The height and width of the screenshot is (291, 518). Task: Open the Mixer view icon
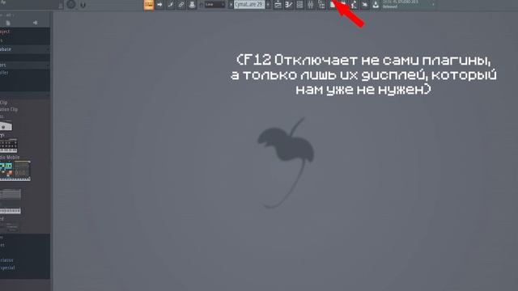coord(311,5)
